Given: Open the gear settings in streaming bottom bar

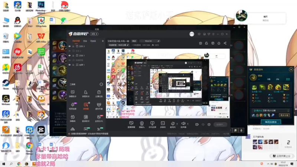Looking at the screenshot, I should point(209,124).
